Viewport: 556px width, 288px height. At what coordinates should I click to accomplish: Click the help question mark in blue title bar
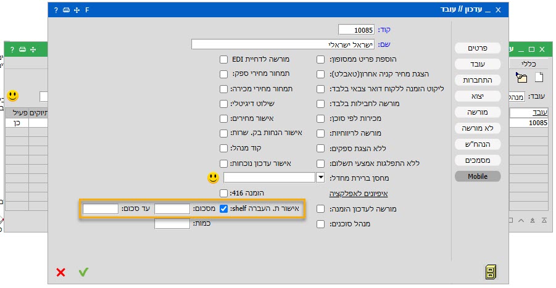coord(55,10)
